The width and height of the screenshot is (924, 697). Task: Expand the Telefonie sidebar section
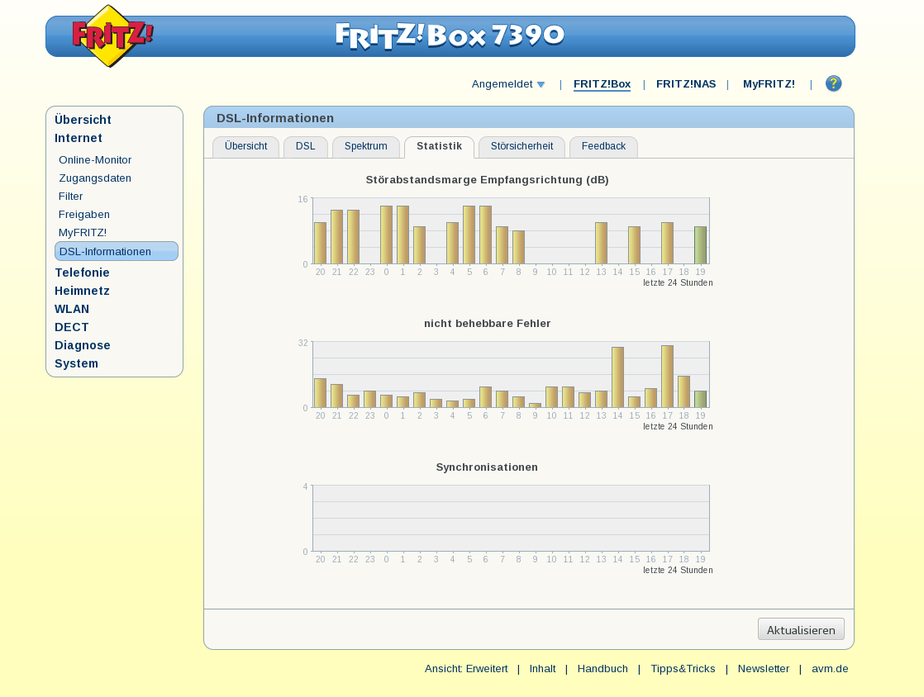82,273
